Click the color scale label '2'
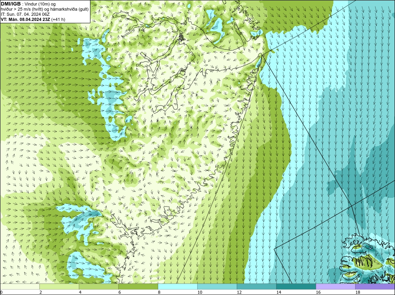This screenshot has width=395, height=295. pyautogui.click(x=41, y=292)
